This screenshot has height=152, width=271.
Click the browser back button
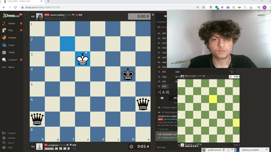(4, 8)
